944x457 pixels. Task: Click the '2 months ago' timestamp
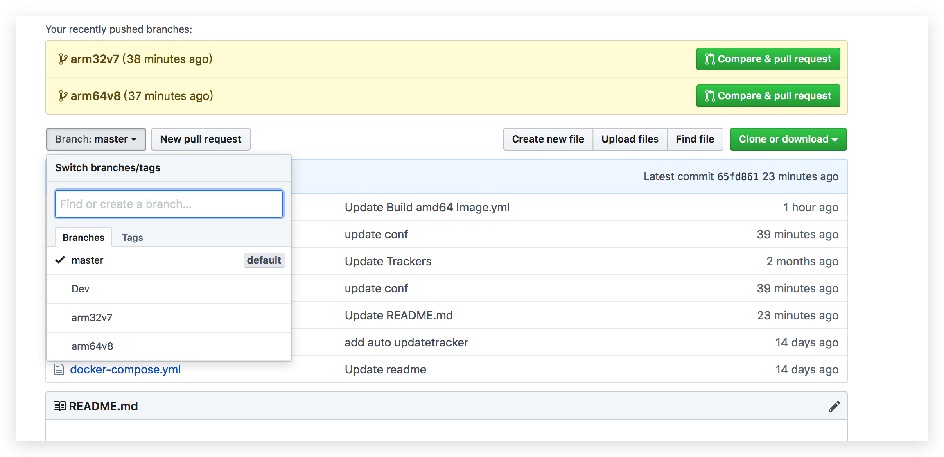tap(802, 261)
